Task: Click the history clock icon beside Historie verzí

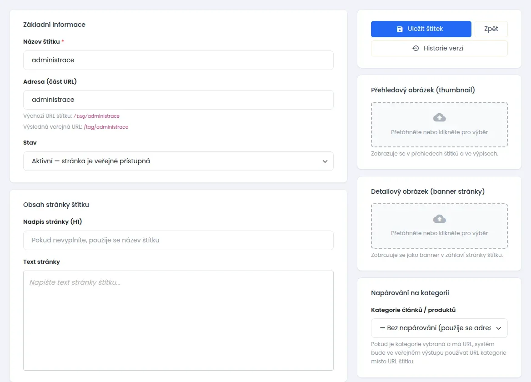Action: point(416,48)
